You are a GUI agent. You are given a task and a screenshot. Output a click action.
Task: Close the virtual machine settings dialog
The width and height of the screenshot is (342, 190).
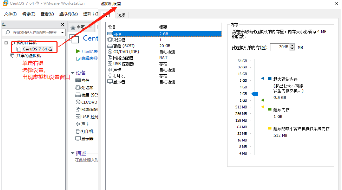pyautogui.click(x=336, y=3)
